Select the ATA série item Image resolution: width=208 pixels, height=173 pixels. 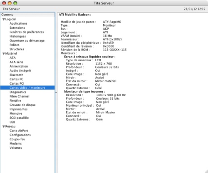(x=17, y=62)
